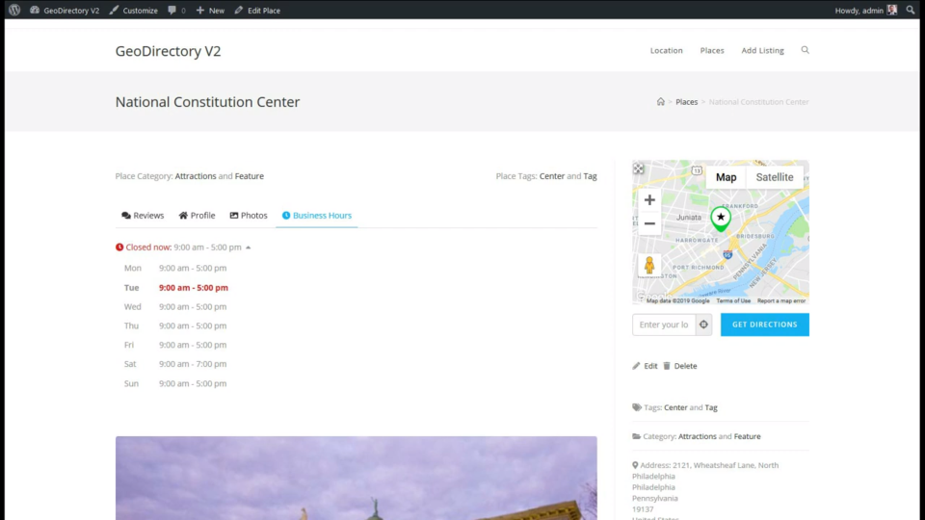This screenshot has height=520, width=925.
Task: Collapse the Closed now hours list
Action: 249,247
